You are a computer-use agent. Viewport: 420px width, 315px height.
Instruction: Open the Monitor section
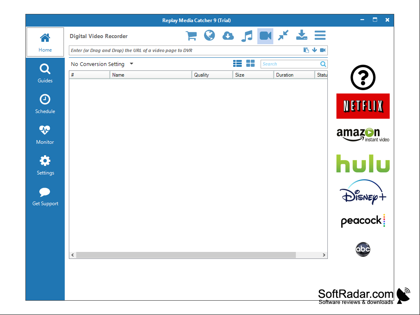coord(45,135)
